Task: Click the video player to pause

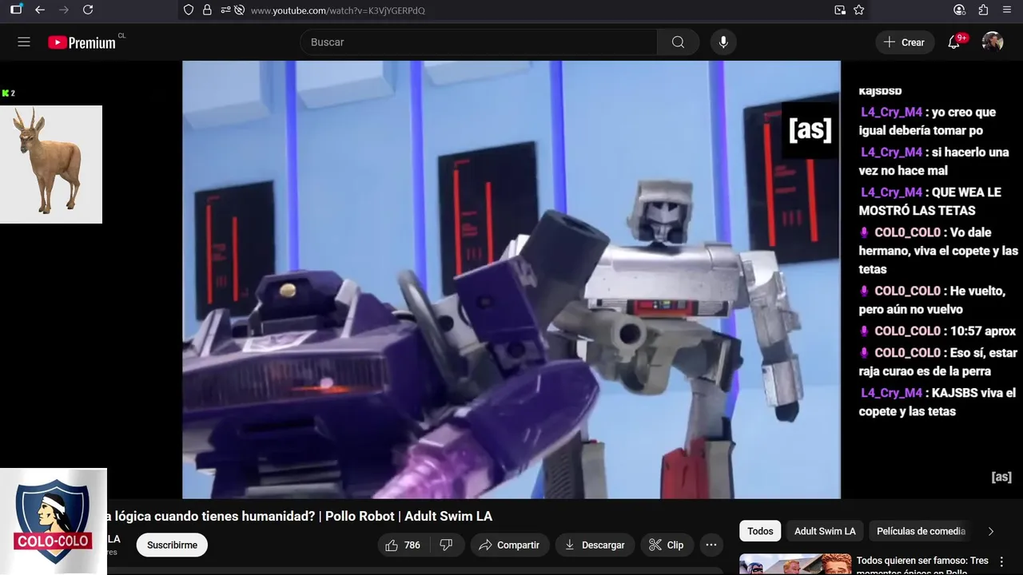Action: (511, 280)
